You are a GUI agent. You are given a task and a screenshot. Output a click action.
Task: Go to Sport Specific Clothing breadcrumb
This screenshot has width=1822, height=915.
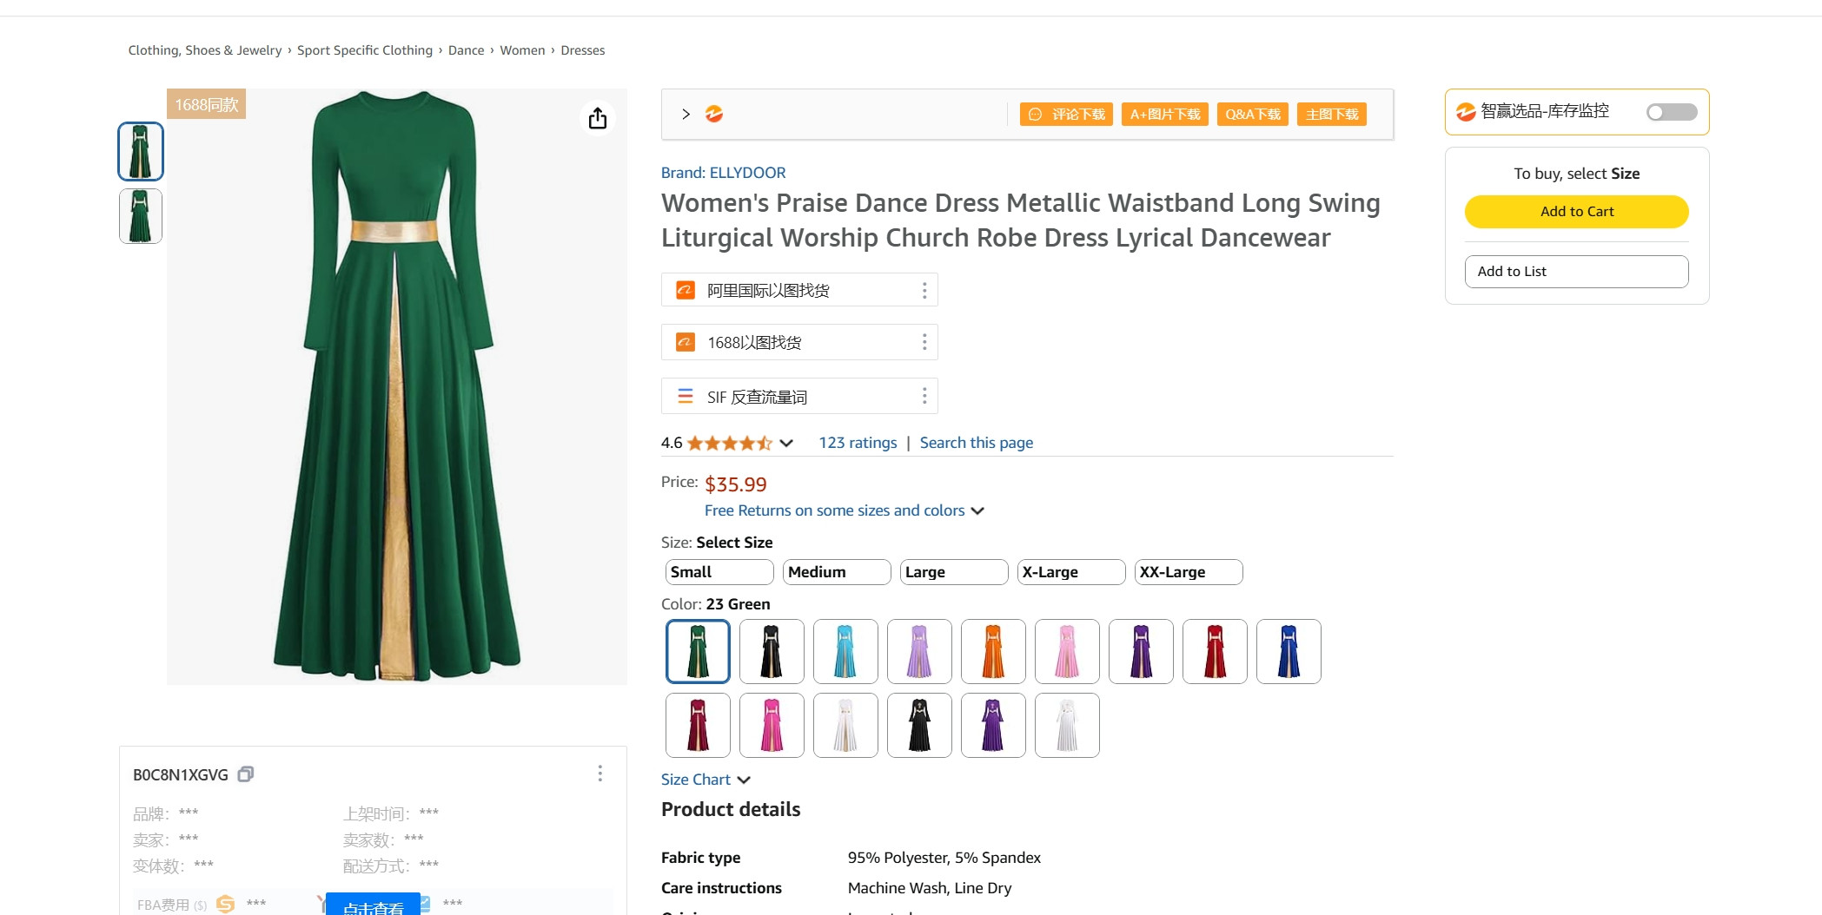click(x=365, y=50)
